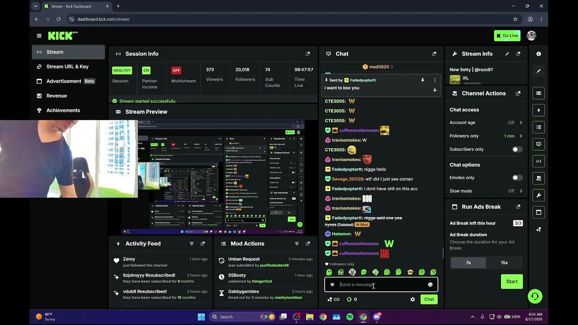This screenshot has width=578, height=325.
Task: Open a new browser tab
Action: click(118, 6)
